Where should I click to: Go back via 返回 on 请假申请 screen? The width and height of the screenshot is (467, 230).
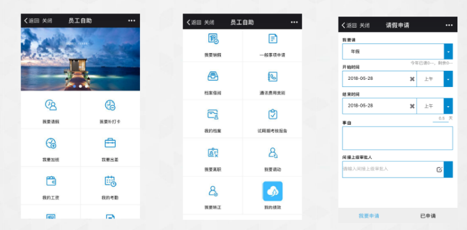click(x=349, y=26)
